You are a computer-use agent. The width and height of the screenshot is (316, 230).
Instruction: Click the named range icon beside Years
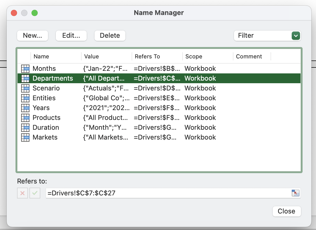click(x=25, y=108)
